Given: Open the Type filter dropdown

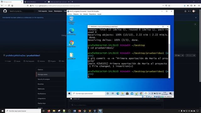Looking at the screenshot, I should (158, 99).
